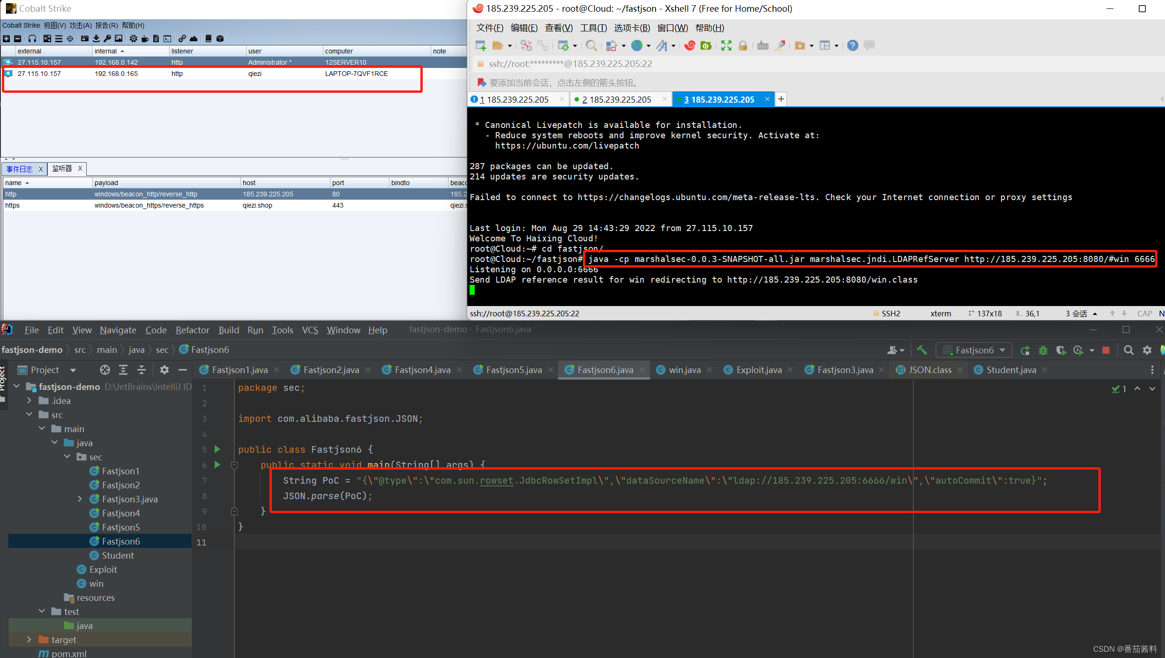Select the https listener row in Cobalt Strike

click(x=235, y=205)
